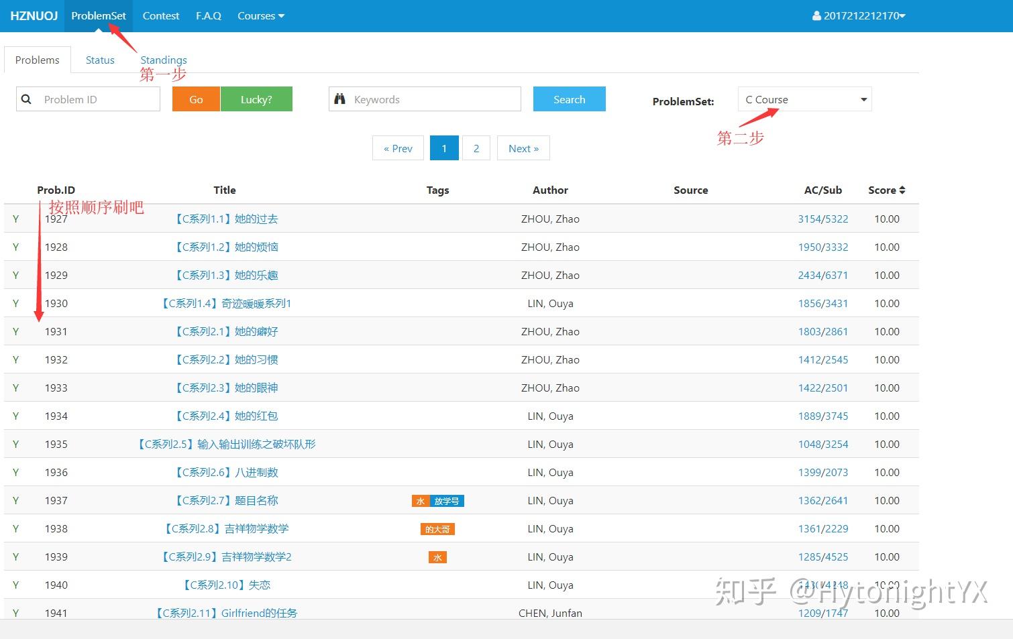Go to the « Prev page
Screen dimensions: 1013x639
click(398, 148)
